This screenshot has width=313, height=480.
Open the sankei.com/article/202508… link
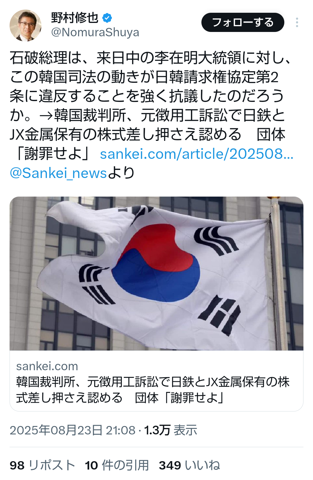coord(197,154)
